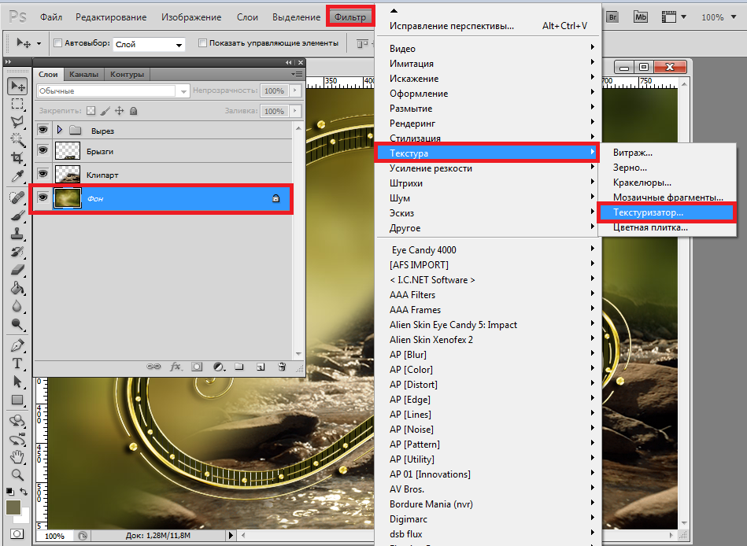Select the Crop tool in toolbox

pos(17,158)
